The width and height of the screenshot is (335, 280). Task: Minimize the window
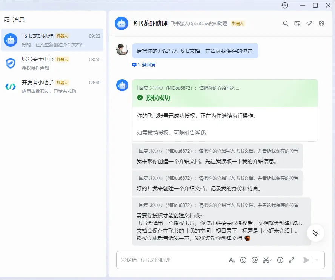point(303,5)
